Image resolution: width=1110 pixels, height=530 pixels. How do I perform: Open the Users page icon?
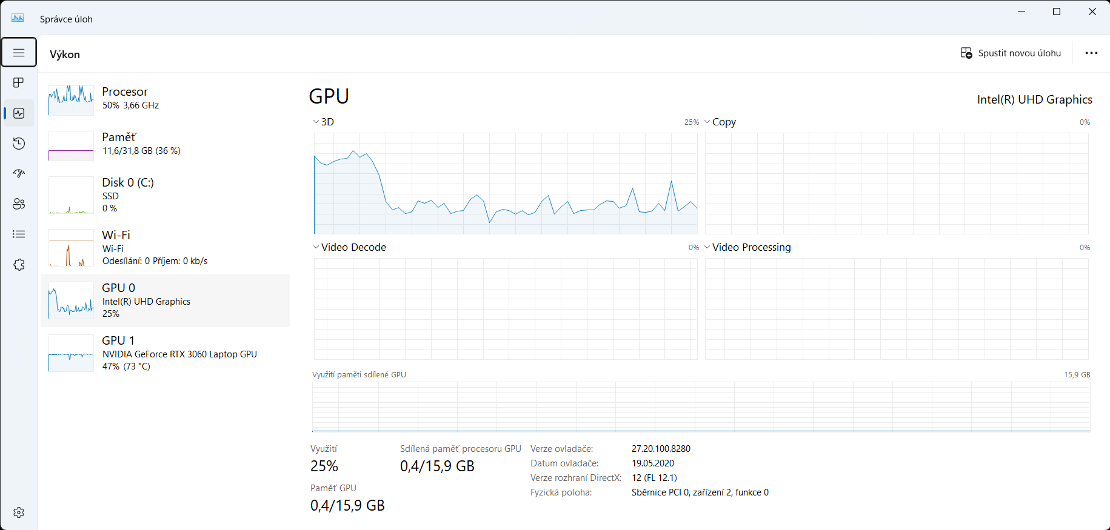19,204
